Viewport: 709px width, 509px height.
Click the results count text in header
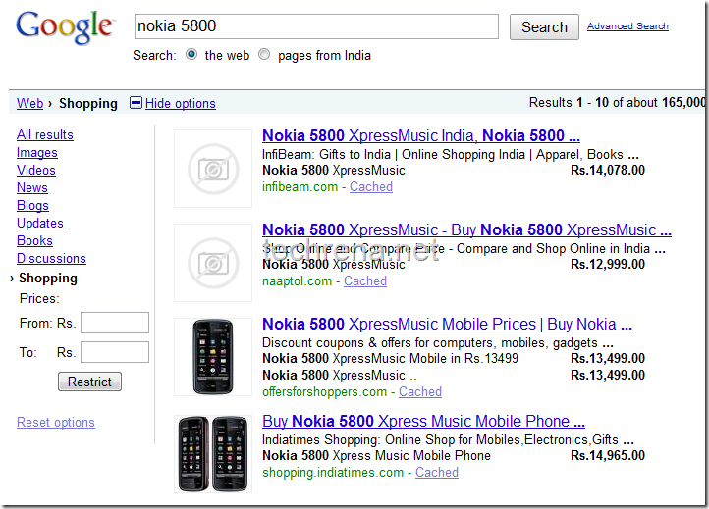(x=618, y=103)
